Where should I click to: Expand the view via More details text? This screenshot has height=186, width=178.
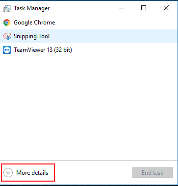coord(32,173)
